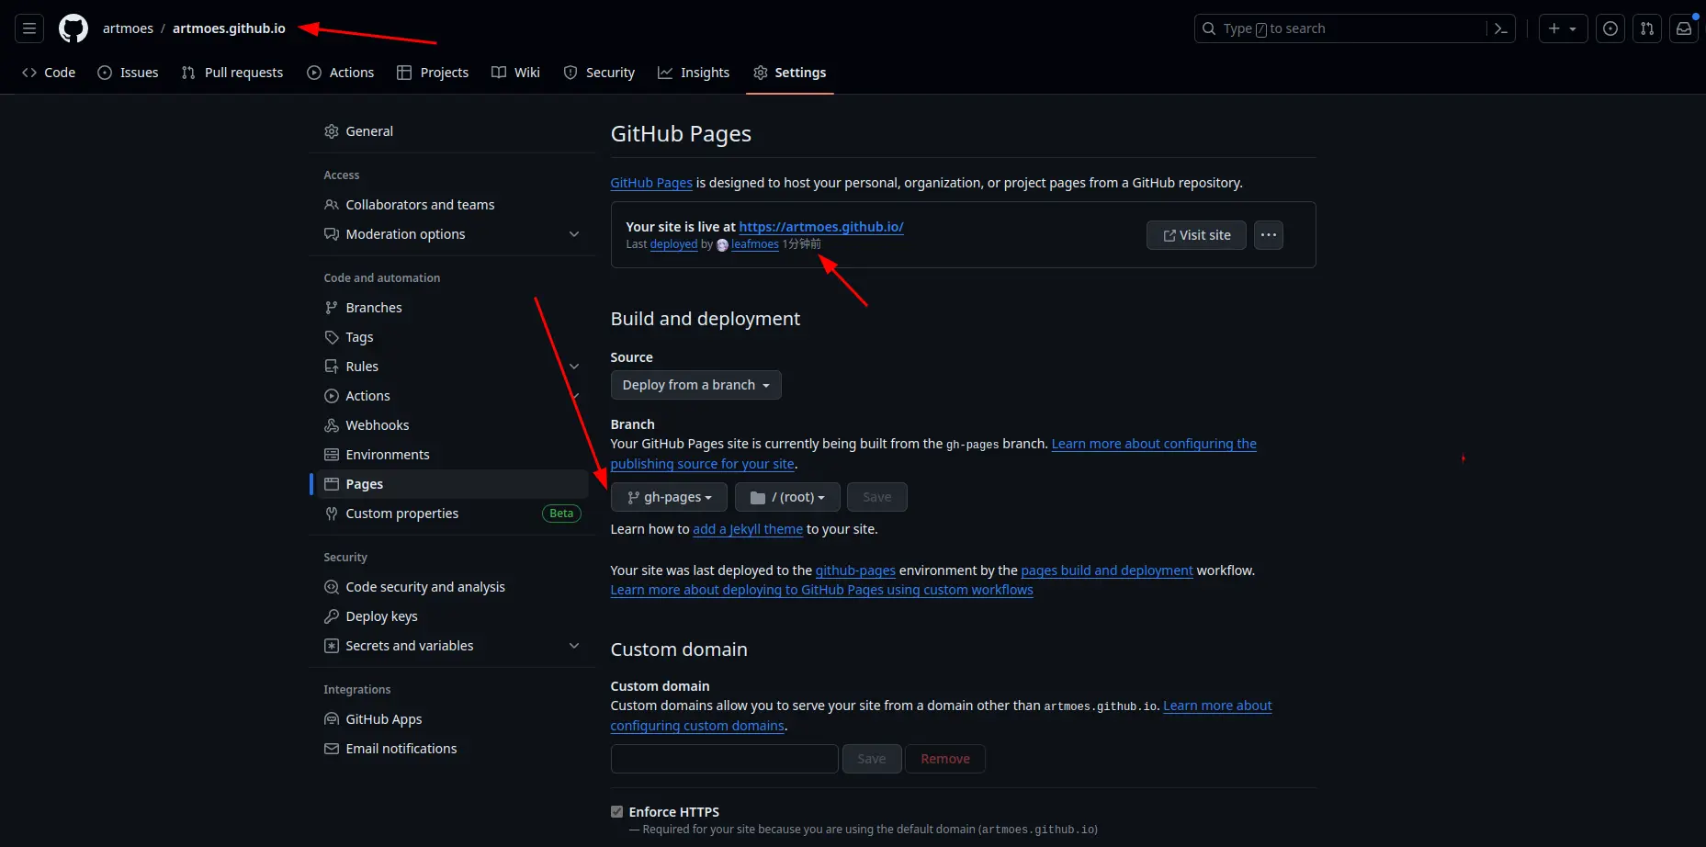Open the command palette icon
1706x847 pixels.
[x=1501, y=28]
